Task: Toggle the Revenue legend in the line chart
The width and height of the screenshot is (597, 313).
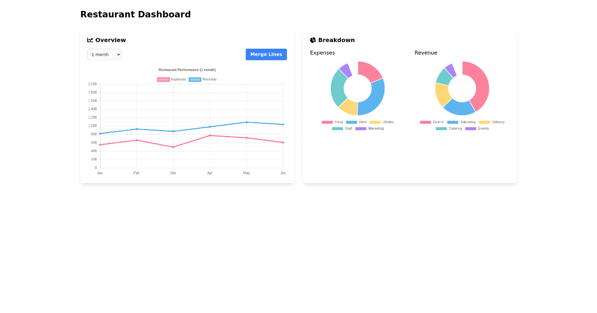Action: [x=203, y=79]
